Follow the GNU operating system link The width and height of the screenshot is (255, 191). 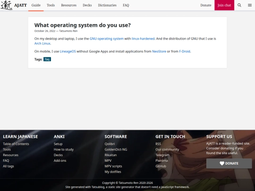point(107,39)
